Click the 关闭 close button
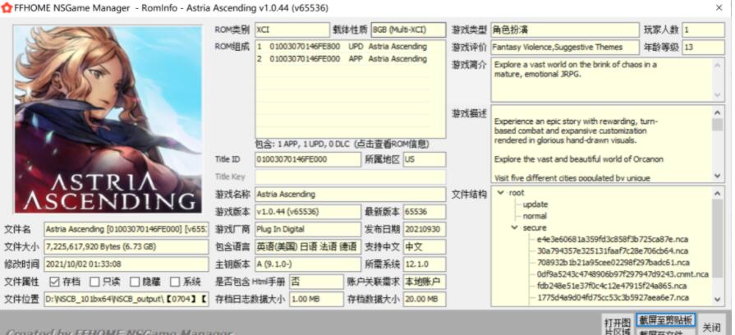The height and width of the screenshot is (335, 735). point(711,327)
